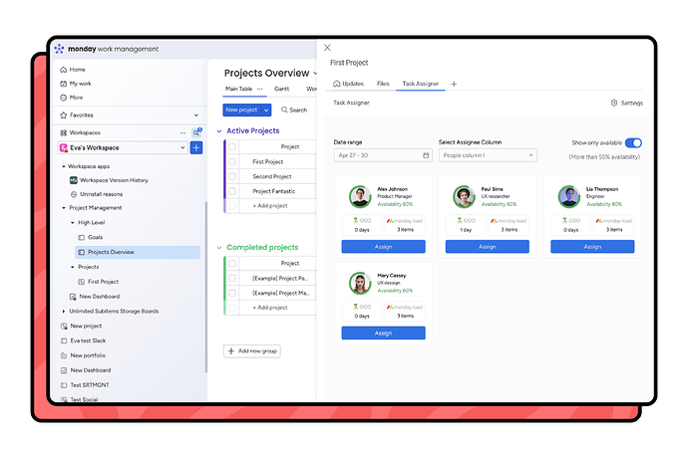Open People column assignee dropdown
The image size is (688, 458).
(x=488, y=155)
